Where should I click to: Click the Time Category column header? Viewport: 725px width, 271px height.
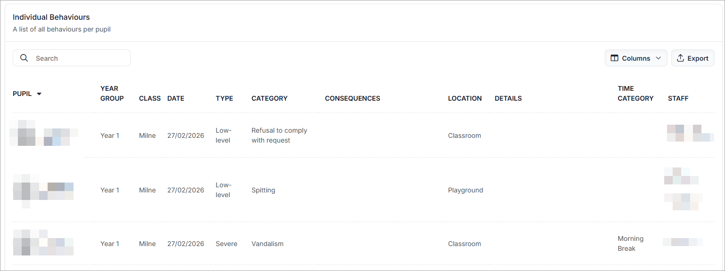point(635,93)
